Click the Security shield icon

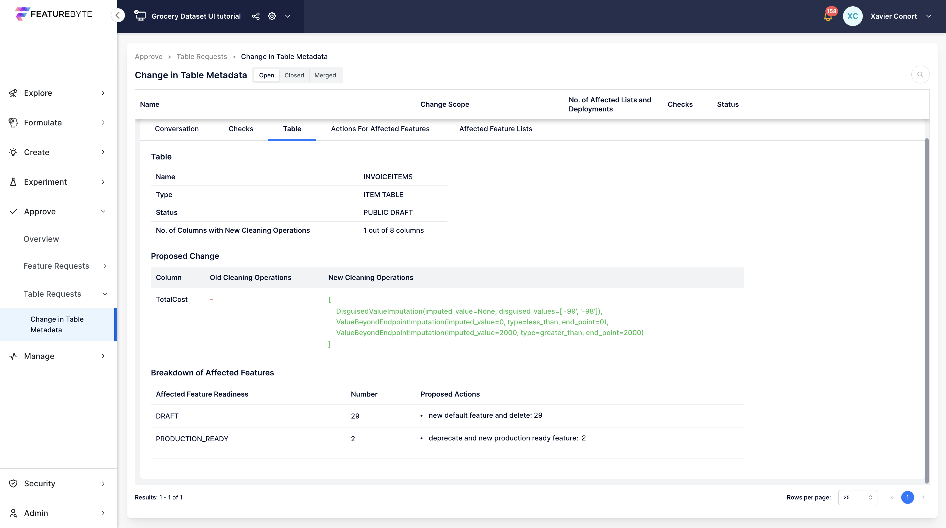(13, 484)
